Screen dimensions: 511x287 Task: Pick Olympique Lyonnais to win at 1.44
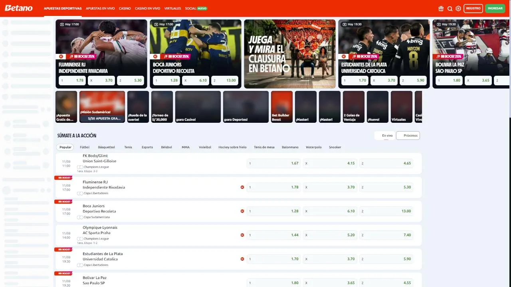(x=273, y=235)
